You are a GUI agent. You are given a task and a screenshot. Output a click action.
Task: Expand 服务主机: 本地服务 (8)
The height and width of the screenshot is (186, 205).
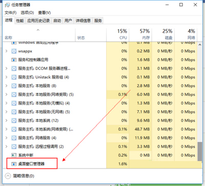tap(7, 86)
